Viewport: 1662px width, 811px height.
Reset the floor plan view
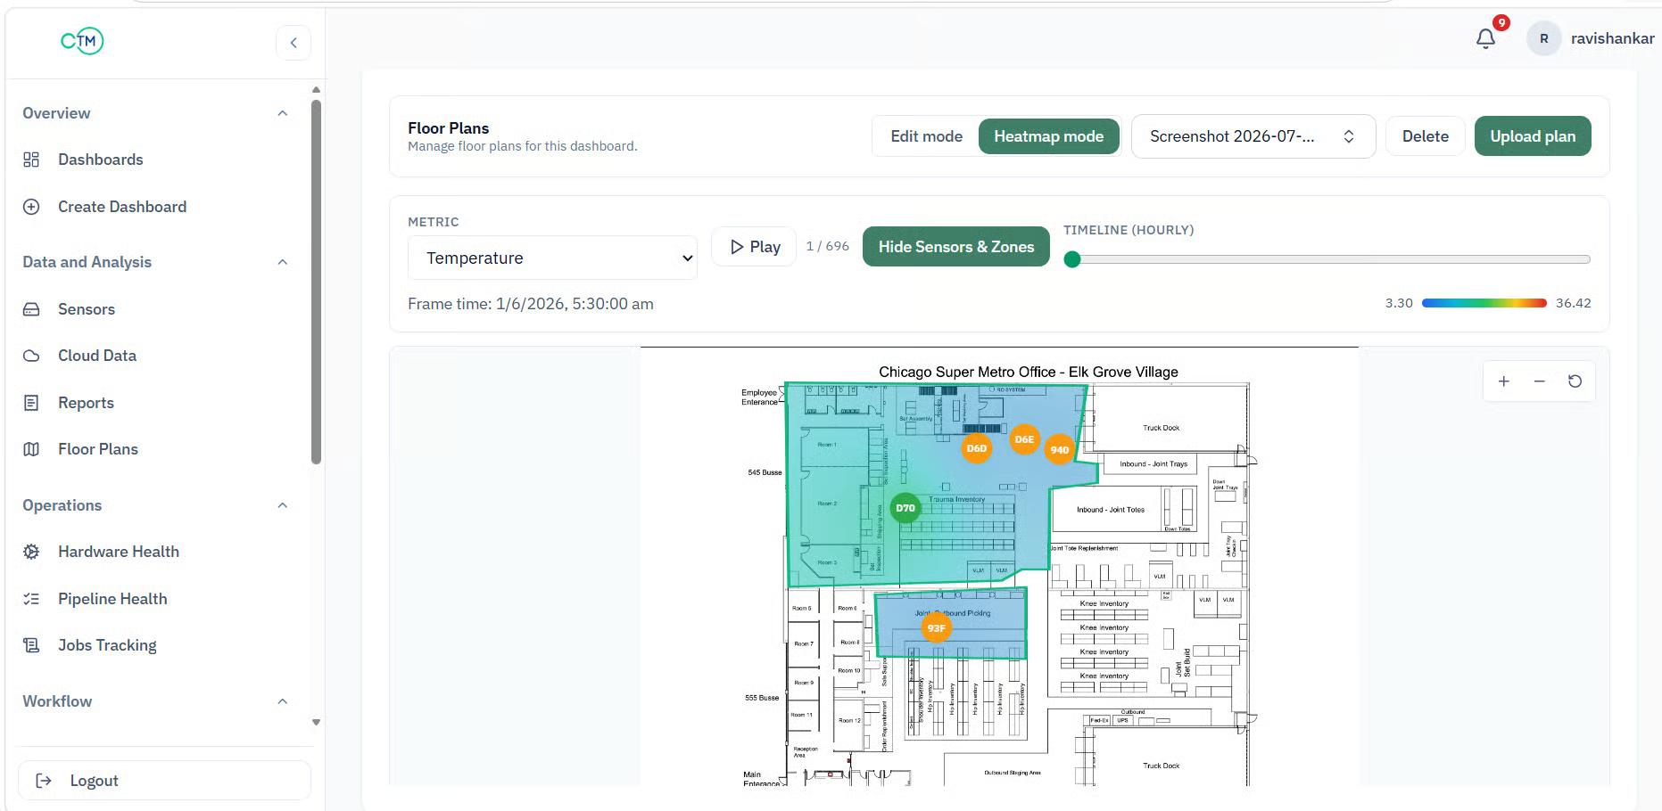point(1575,381)
